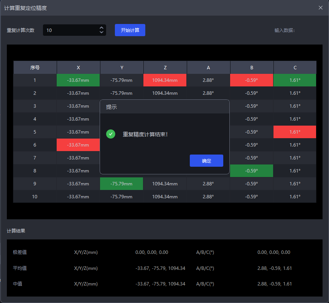The height and width of the screenshot is (303, 329).
Task: Click the red Z cell 1094.34mm in row 1
Action: [165, 80]
